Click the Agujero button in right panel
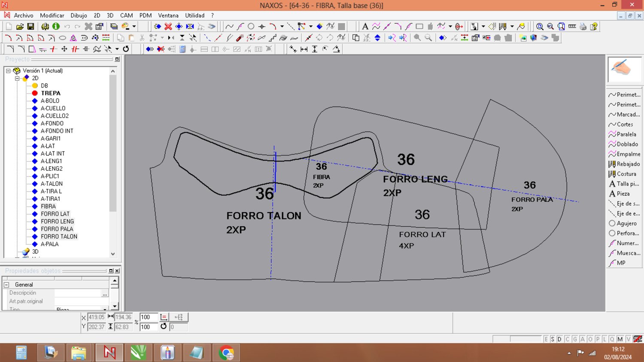This screenshot has height=362, width=644. tap(624, 223)
